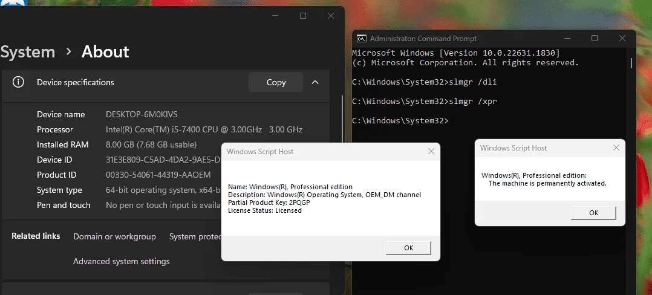Click the info icon beside Device specifications

[18, 82]
